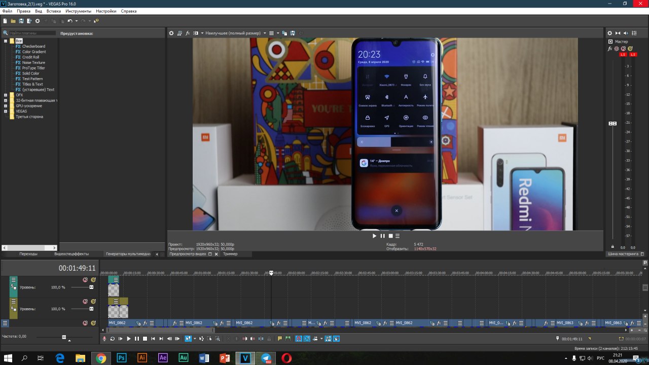Select Credit Roll generator

click(x=30, y=57)
